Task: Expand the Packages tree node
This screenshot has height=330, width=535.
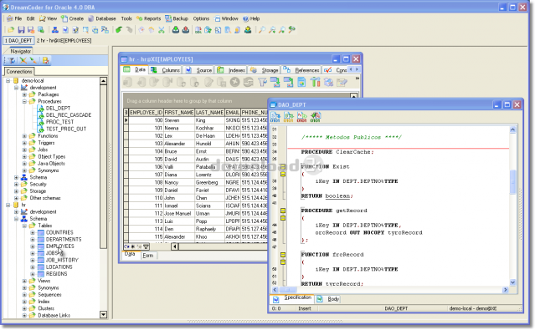Action: [x=24, y=94]
